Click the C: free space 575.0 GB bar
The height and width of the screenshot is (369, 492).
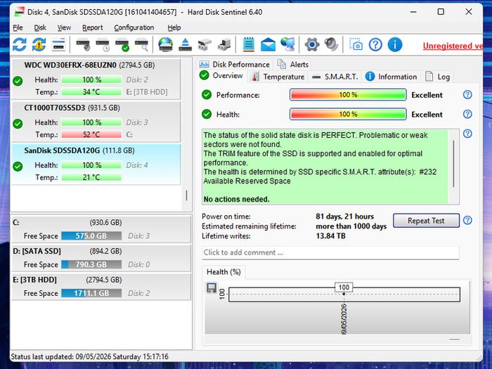91,235
